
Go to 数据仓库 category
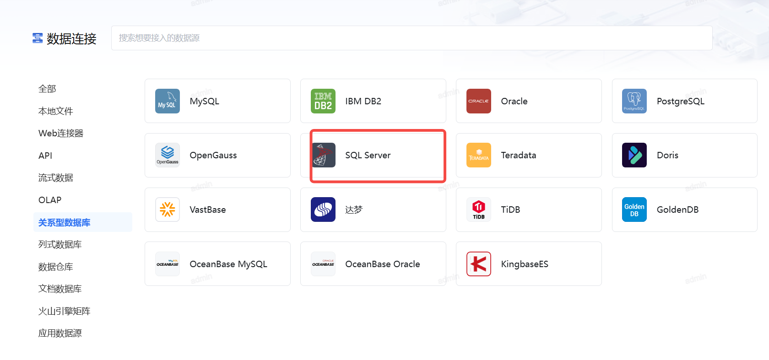tap(56, 267)
